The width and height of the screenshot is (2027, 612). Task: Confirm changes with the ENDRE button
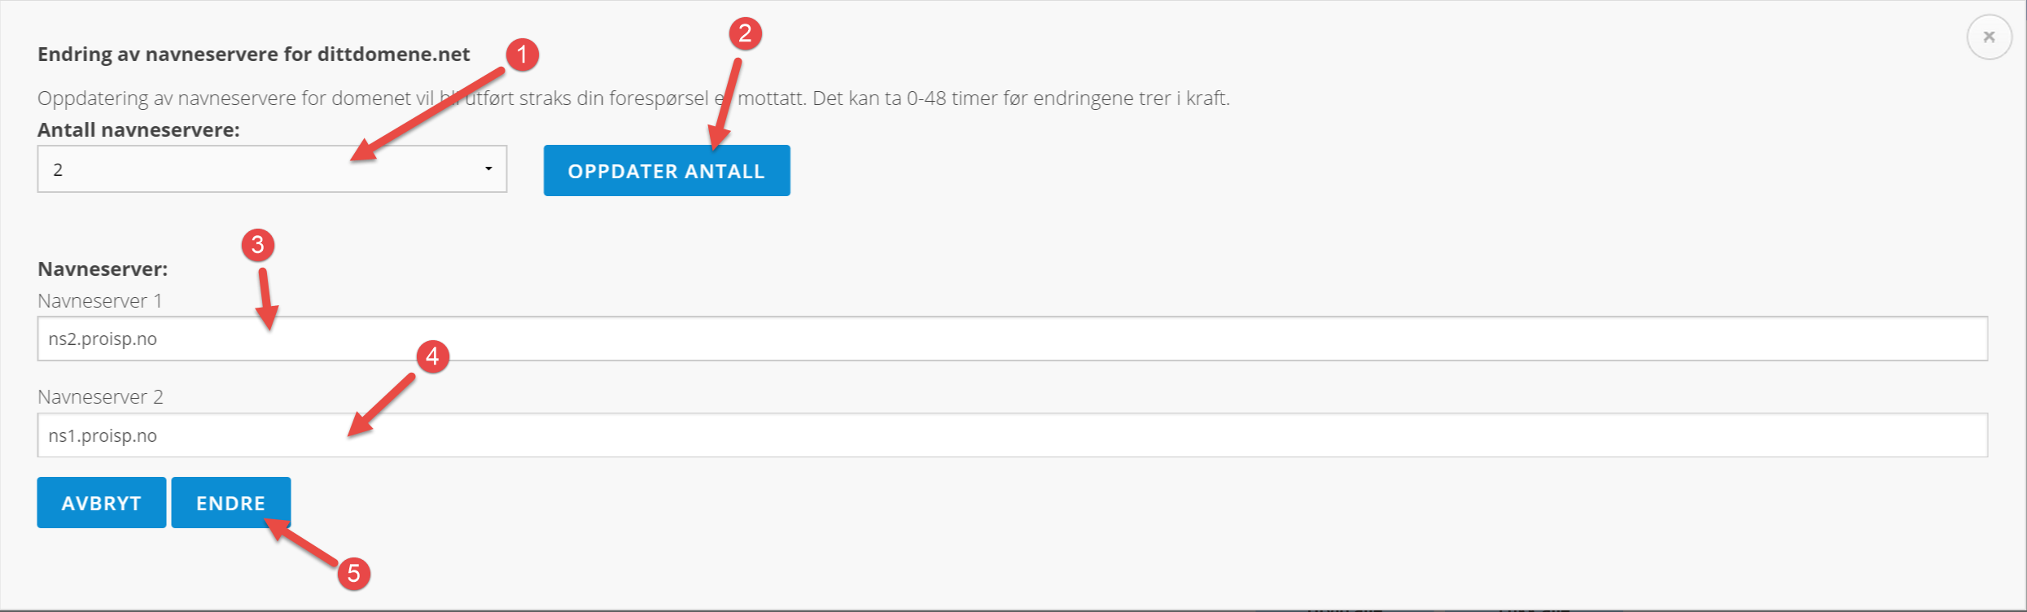click(231, 503)
